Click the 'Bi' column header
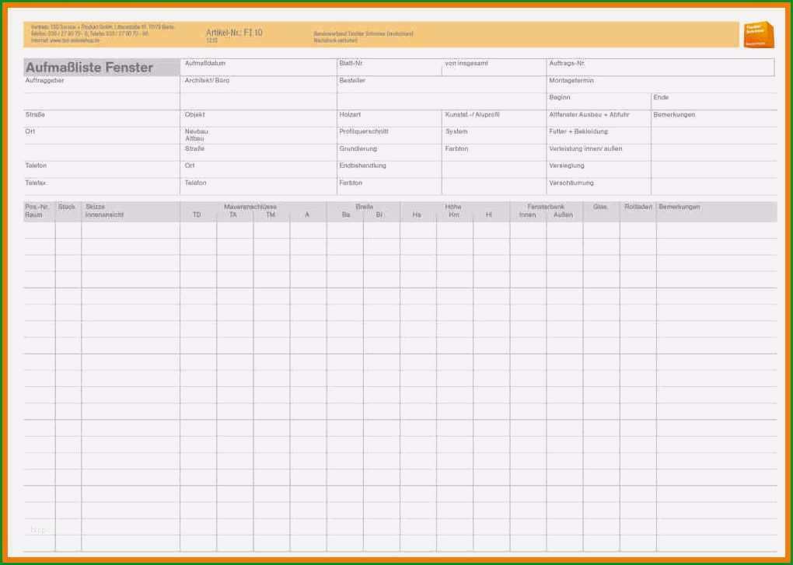The width and height of the screenshot is (793, 565). coord(379,214)
